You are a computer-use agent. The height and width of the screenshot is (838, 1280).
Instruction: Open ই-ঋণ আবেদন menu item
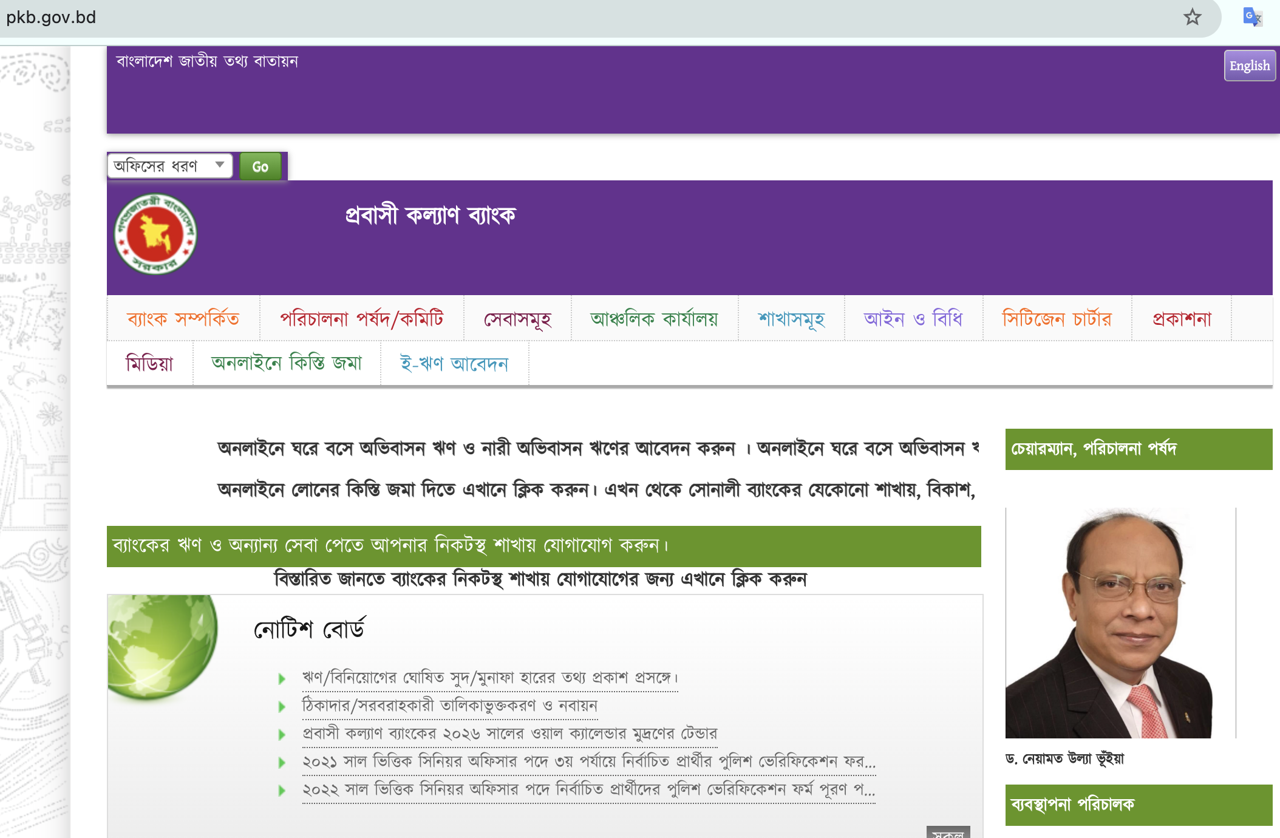coord(454,364)
